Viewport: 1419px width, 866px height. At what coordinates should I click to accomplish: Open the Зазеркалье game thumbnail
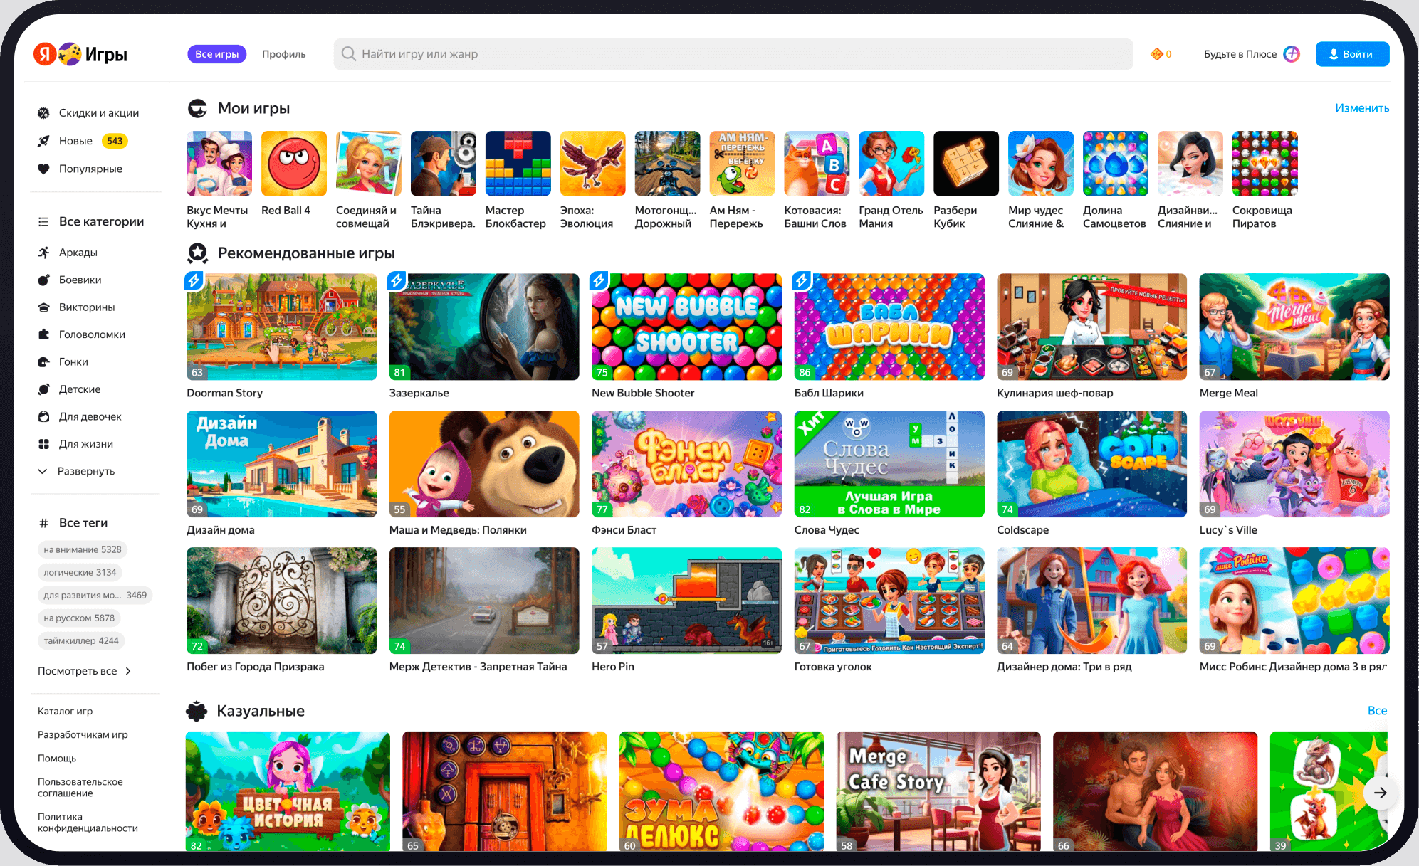pyautogui.click(x=484, y=327)
